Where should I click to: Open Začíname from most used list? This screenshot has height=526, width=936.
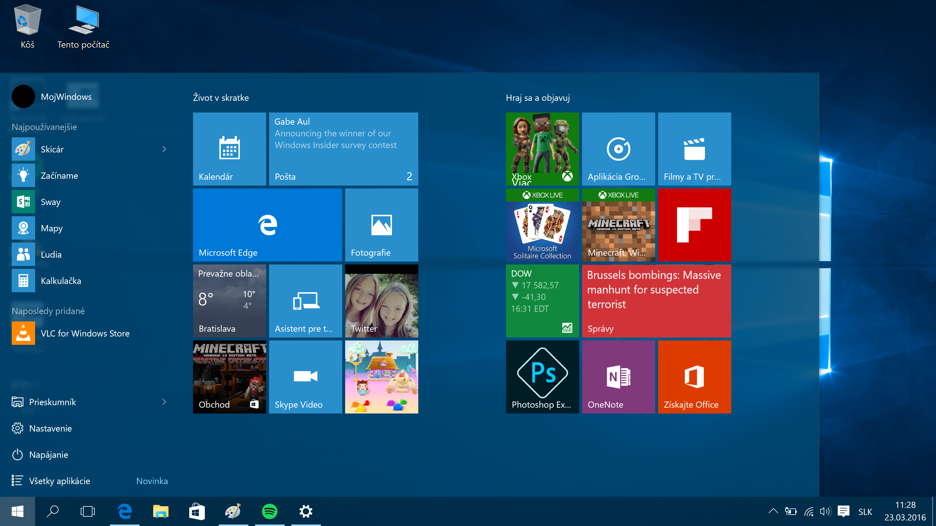[x=91, y=175]
